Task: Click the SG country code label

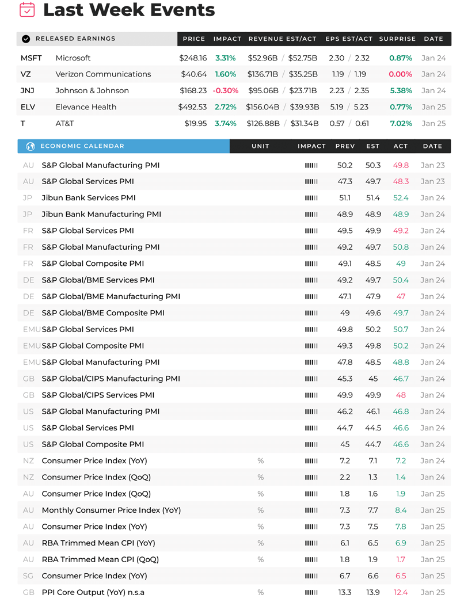Action: point(28,576)
